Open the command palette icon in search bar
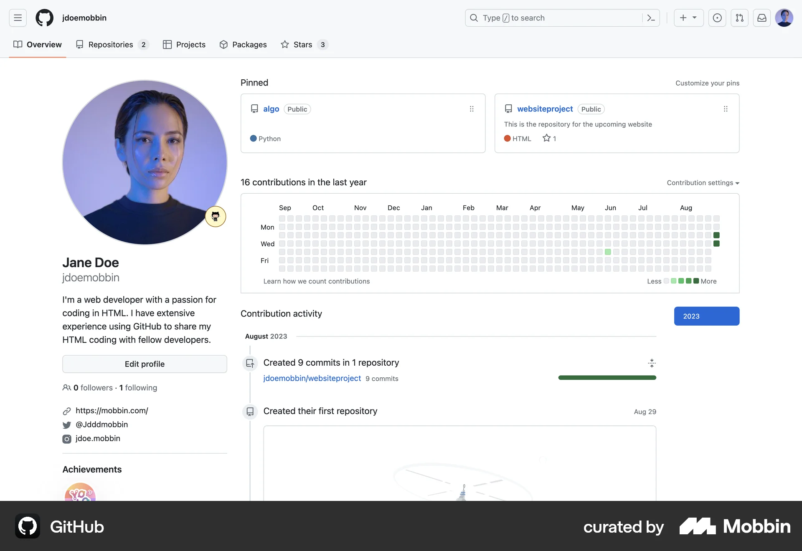Image resolution: width=802 pixels, height=551 pixels. coord(651,18)
